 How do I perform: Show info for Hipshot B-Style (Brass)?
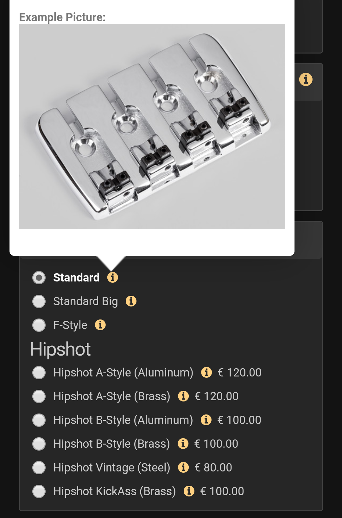(x=183, y=444)
